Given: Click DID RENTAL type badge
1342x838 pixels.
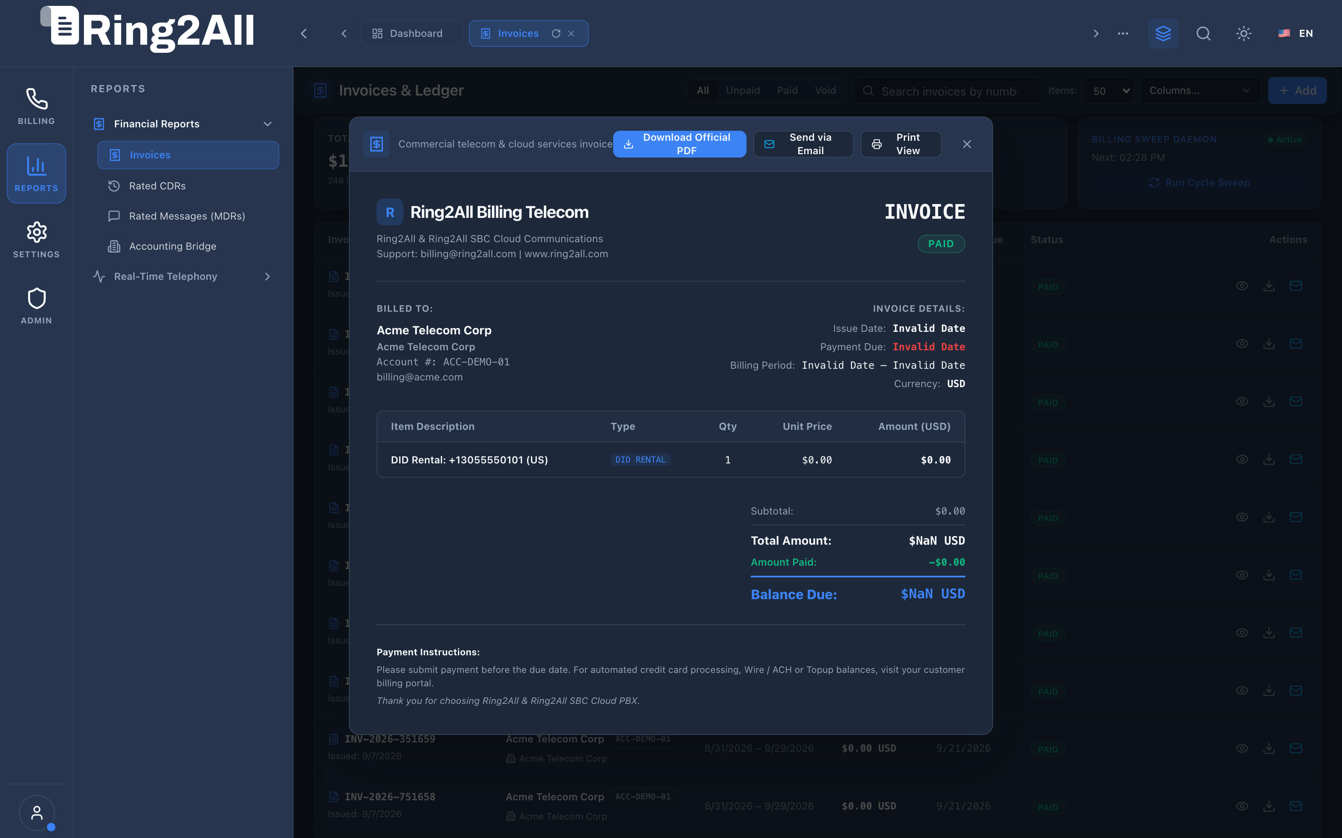Looking at the screenshot, I should (640, 460).
